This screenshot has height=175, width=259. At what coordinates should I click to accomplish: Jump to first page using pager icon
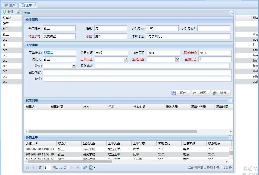[28, 167]
